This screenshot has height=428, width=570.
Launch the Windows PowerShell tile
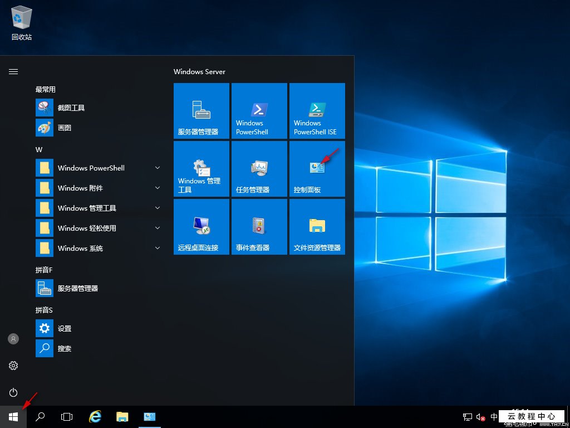click(259, 111)
